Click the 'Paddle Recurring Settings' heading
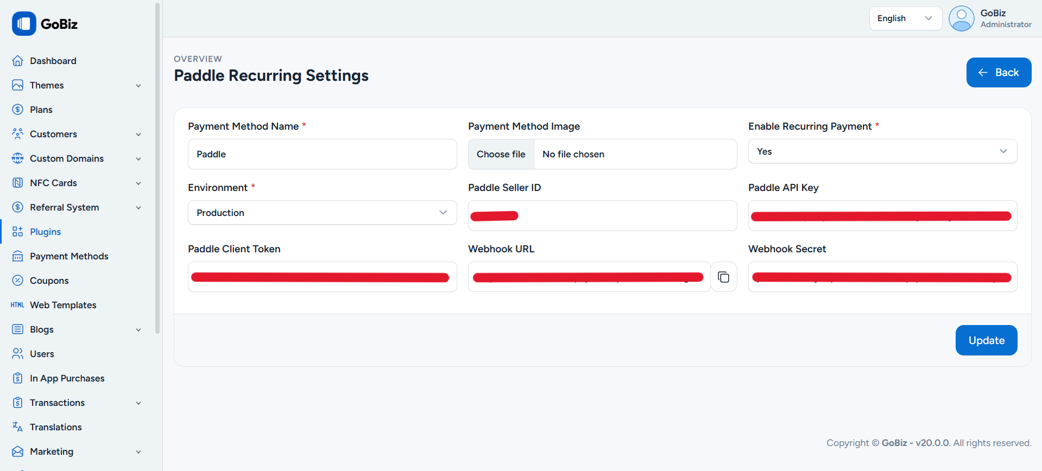1042x471 pixels. click(271, 75)
